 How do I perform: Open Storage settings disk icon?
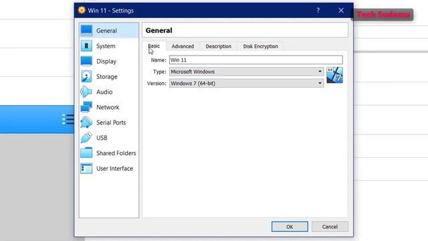[86, 76]
